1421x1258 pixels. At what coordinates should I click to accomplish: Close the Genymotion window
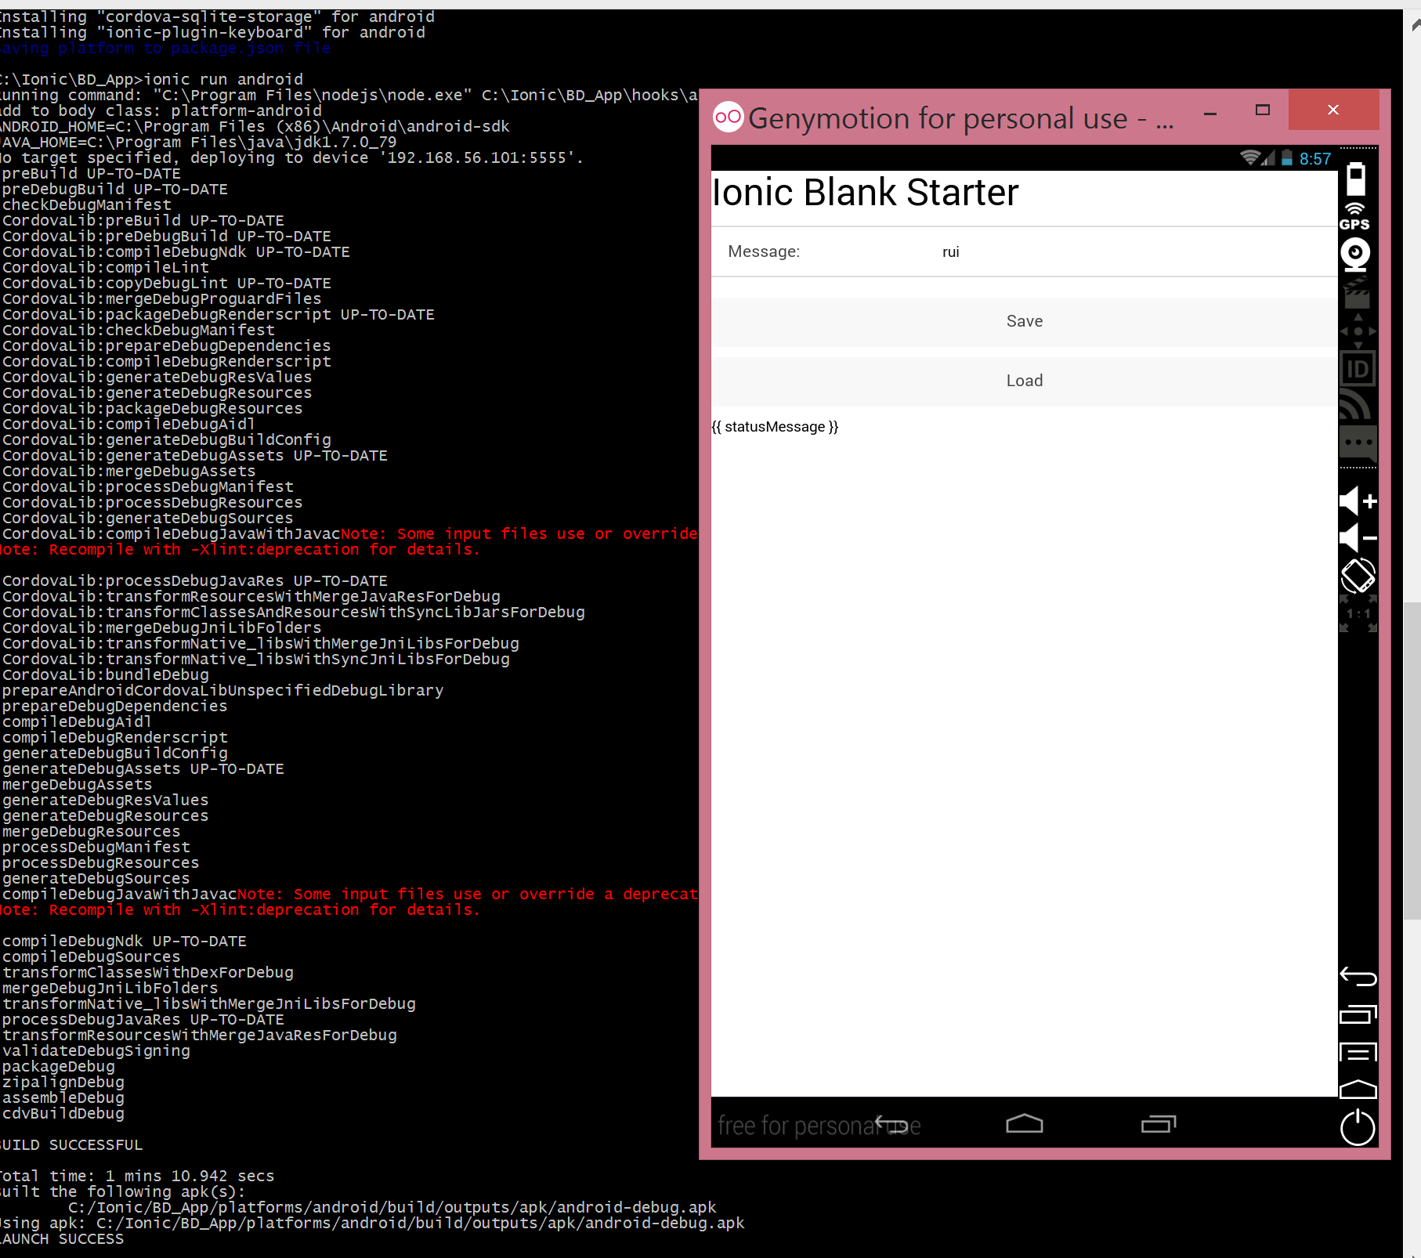1333,110
